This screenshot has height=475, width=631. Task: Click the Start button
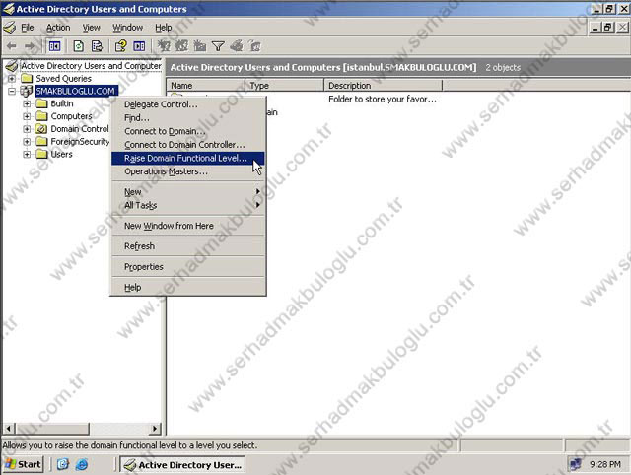pyautogui.click(x=23, y=464)
